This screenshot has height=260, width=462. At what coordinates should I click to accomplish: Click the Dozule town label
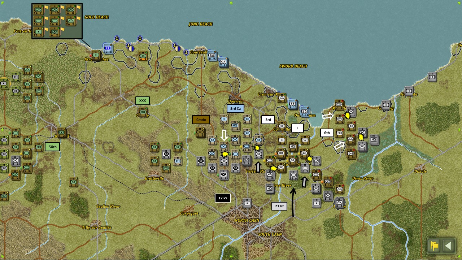click(x=420, y=171)
